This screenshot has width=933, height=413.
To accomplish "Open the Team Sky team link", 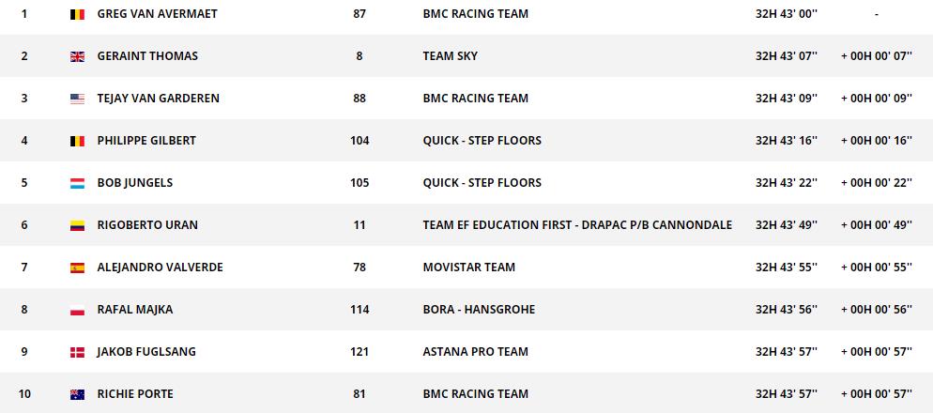I will tap(450, 56).
